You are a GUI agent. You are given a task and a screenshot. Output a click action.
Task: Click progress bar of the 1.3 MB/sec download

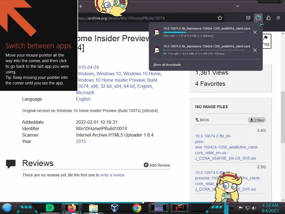(203, 32)
